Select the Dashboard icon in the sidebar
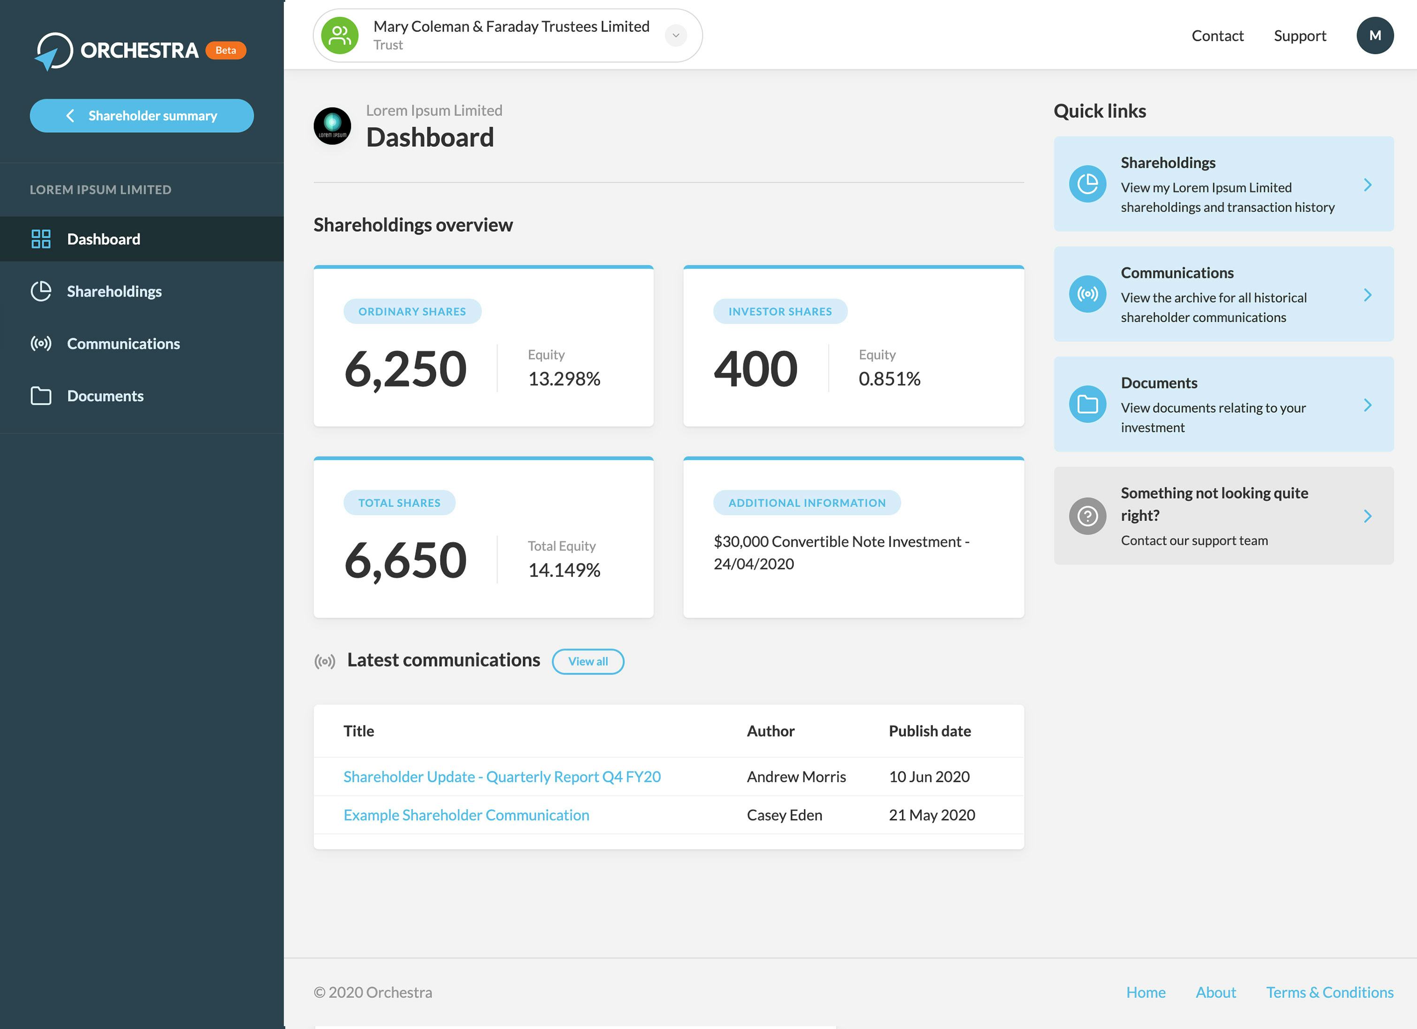Image resolution: width=1417 pixels, height=1029 pixels. point(41,239)
